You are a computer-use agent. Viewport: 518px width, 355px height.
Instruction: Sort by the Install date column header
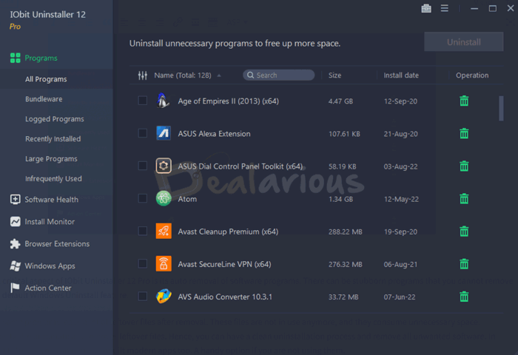coord(401,75)
